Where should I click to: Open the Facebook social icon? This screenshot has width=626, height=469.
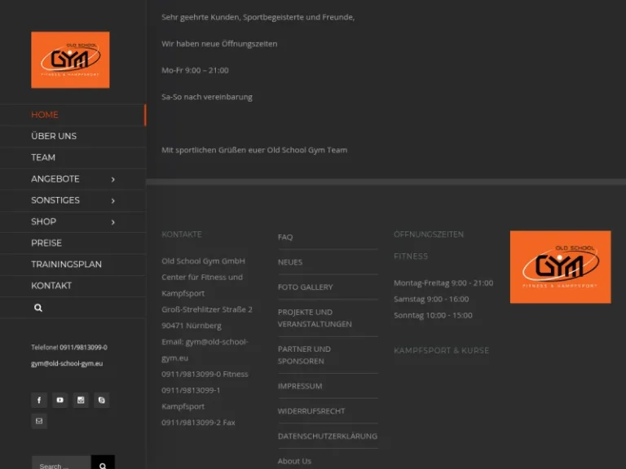[x=38, y=400]
